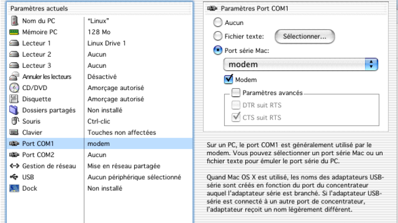Click the USB symbol icon
Viewport: 398px width, 223px height.
click(x=14, y=177)
